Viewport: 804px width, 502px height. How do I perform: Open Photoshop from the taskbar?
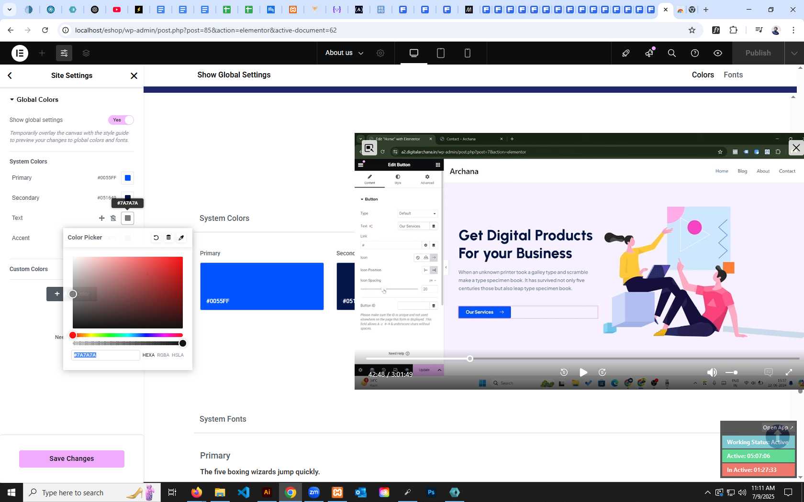(431, 492)
